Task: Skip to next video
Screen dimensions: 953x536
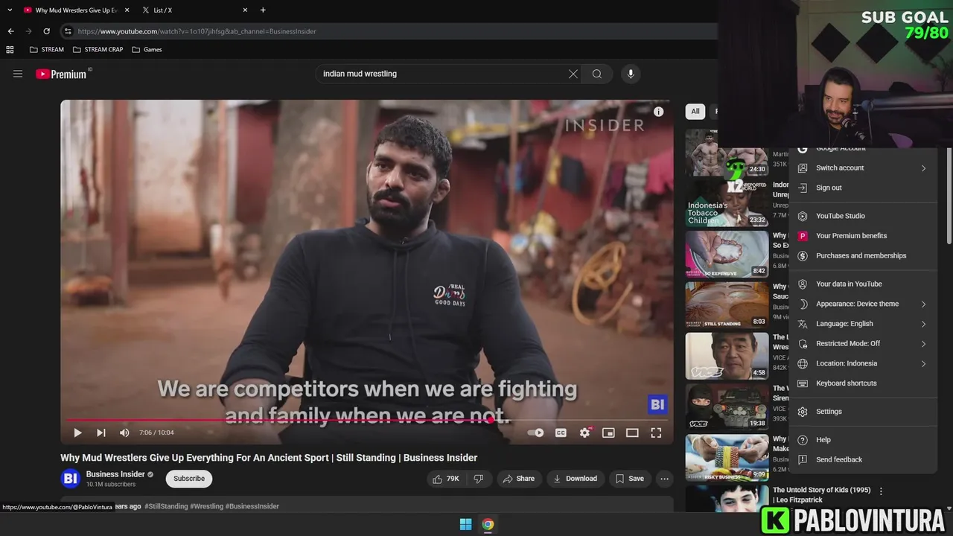Action: pos(101,433)
